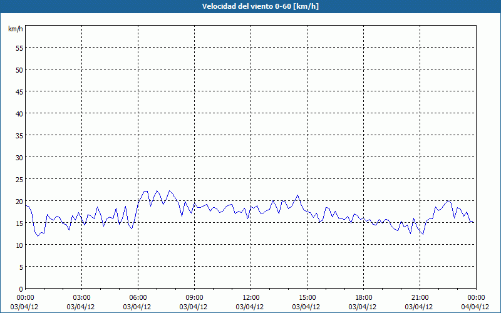
Task: Select the 10 value on the y-axis
Action: pos(19,245)
